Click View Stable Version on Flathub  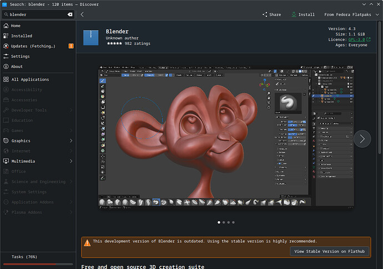coord(329,251)
